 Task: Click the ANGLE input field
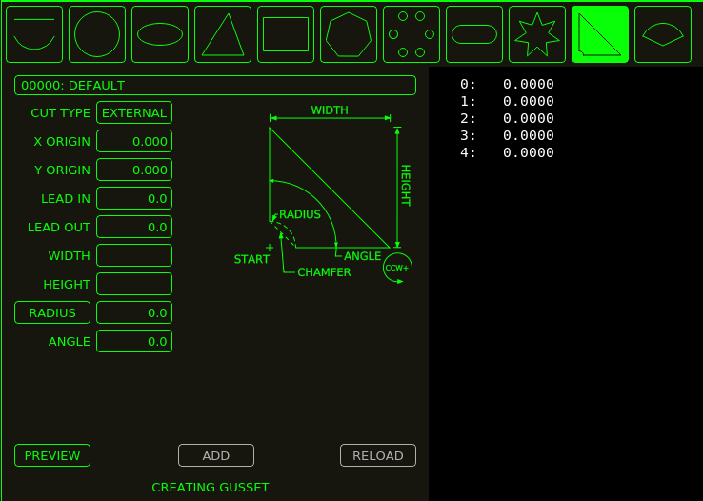click(134, 342)
